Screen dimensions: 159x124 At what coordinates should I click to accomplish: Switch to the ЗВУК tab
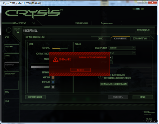point(100,38)
